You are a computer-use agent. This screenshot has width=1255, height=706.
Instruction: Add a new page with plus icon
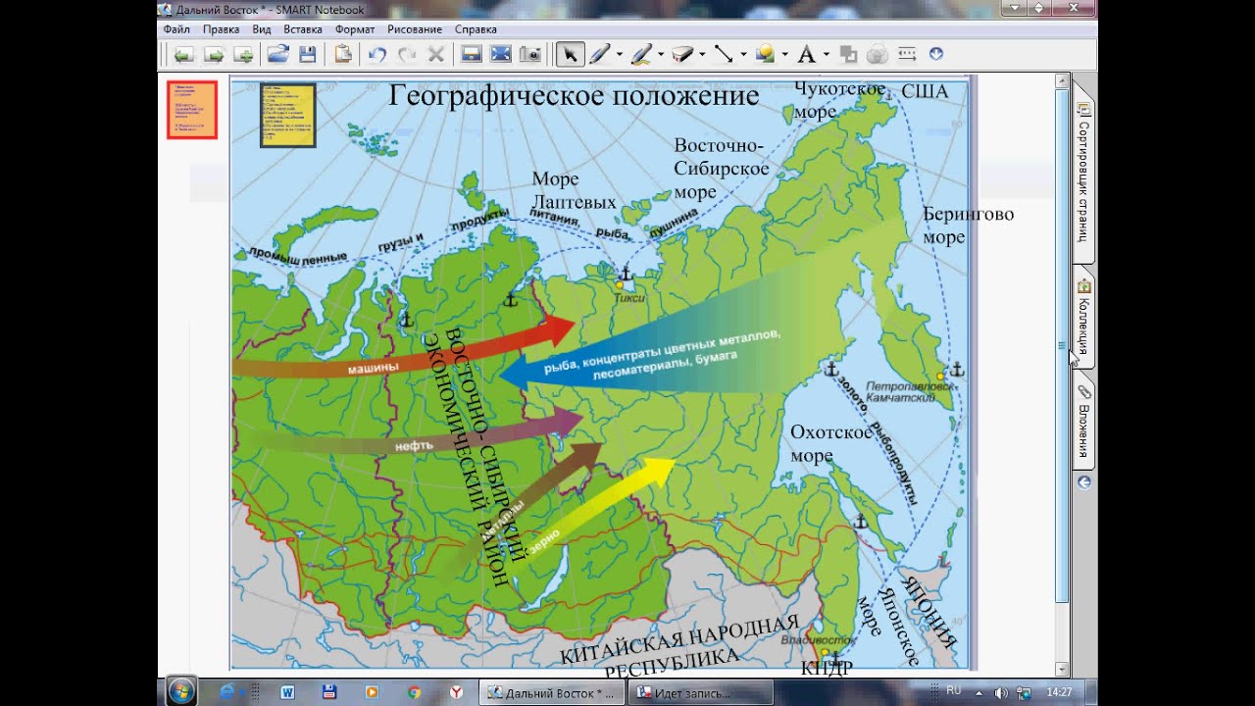pyautogui.click(x=245, y=55)
